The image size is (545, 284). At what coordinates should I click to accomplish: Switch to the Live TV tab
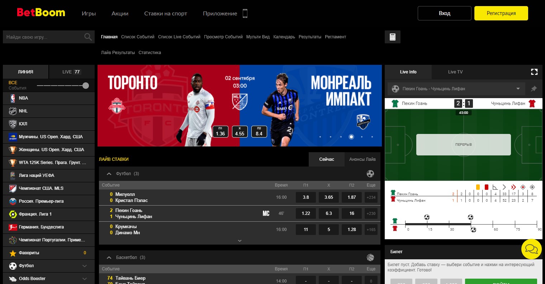[455, 72]
